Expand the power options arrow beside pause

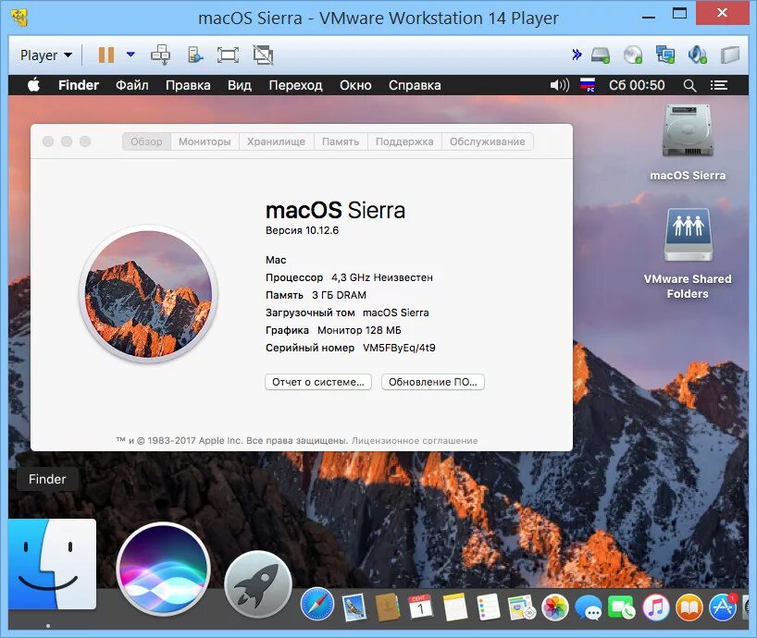coord(130,55)
